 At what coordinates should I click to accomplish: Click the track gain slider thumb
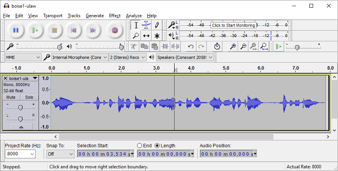pos(20,107)
